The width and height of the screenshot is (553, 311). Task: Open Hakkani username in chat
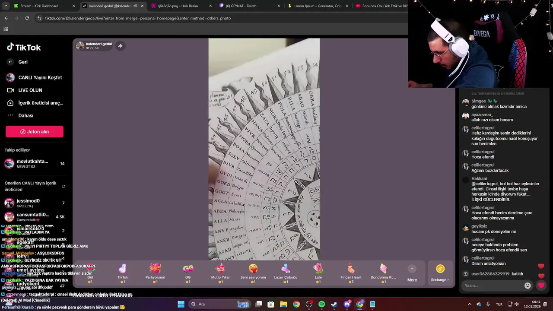(479, 178)
